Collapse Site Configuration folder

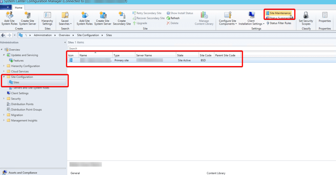[x=4, y=77]
